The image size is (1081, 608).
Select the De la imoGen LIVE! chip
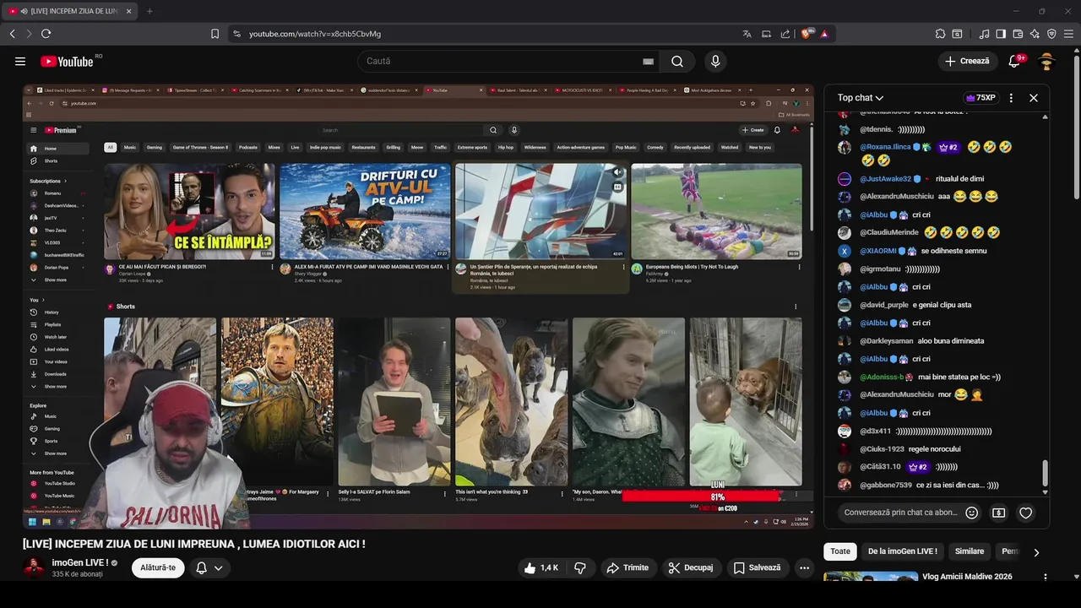[902, 551]
